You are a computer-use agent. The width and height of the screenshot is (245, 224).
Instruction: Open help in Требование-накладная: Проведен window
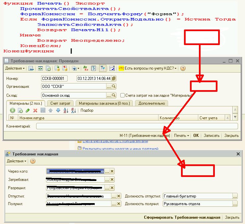(x=183, y=68)
